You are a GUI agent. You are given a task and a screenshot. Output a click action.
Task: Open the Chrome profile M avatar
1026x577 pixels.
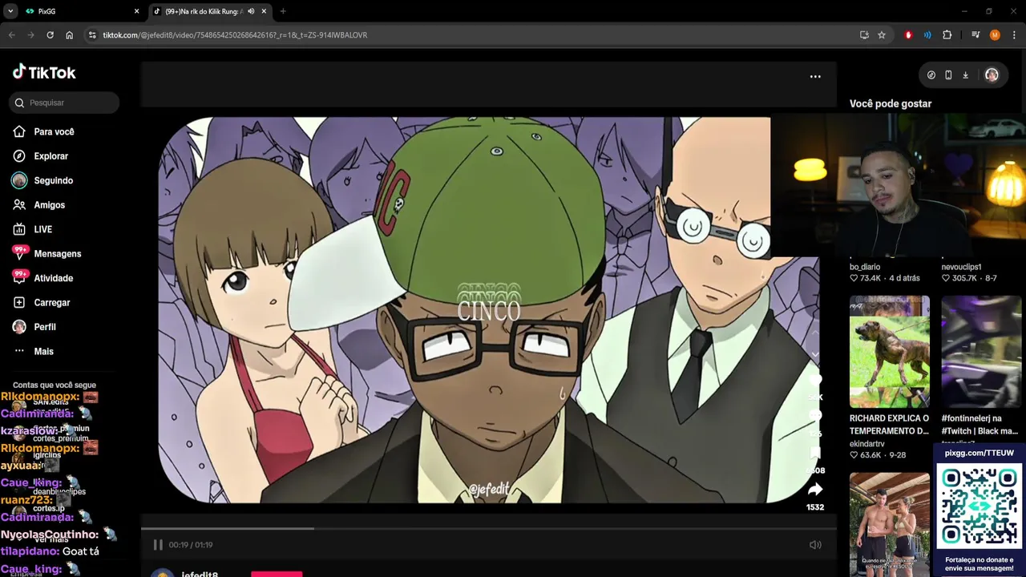(x=995, y=35)
